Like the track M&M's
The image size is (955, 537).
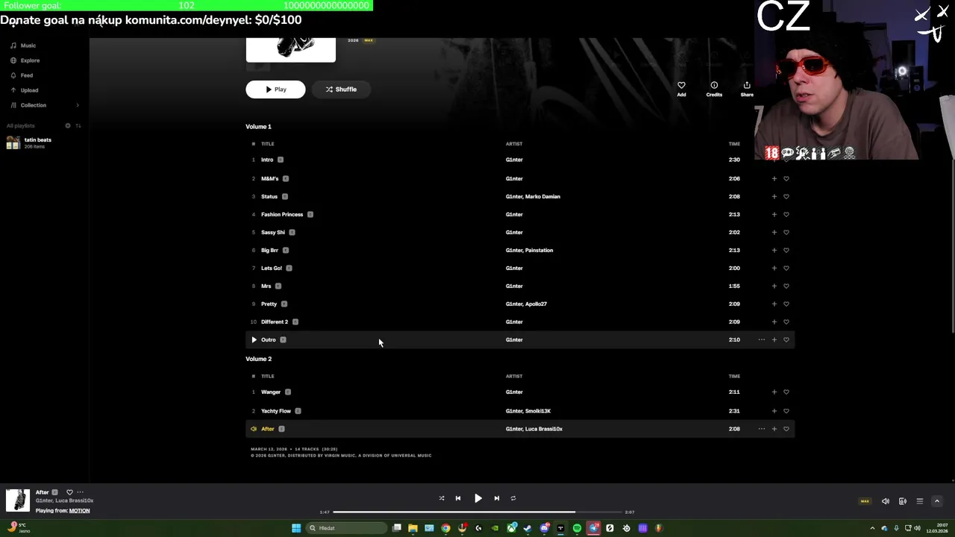coord(786,179)
